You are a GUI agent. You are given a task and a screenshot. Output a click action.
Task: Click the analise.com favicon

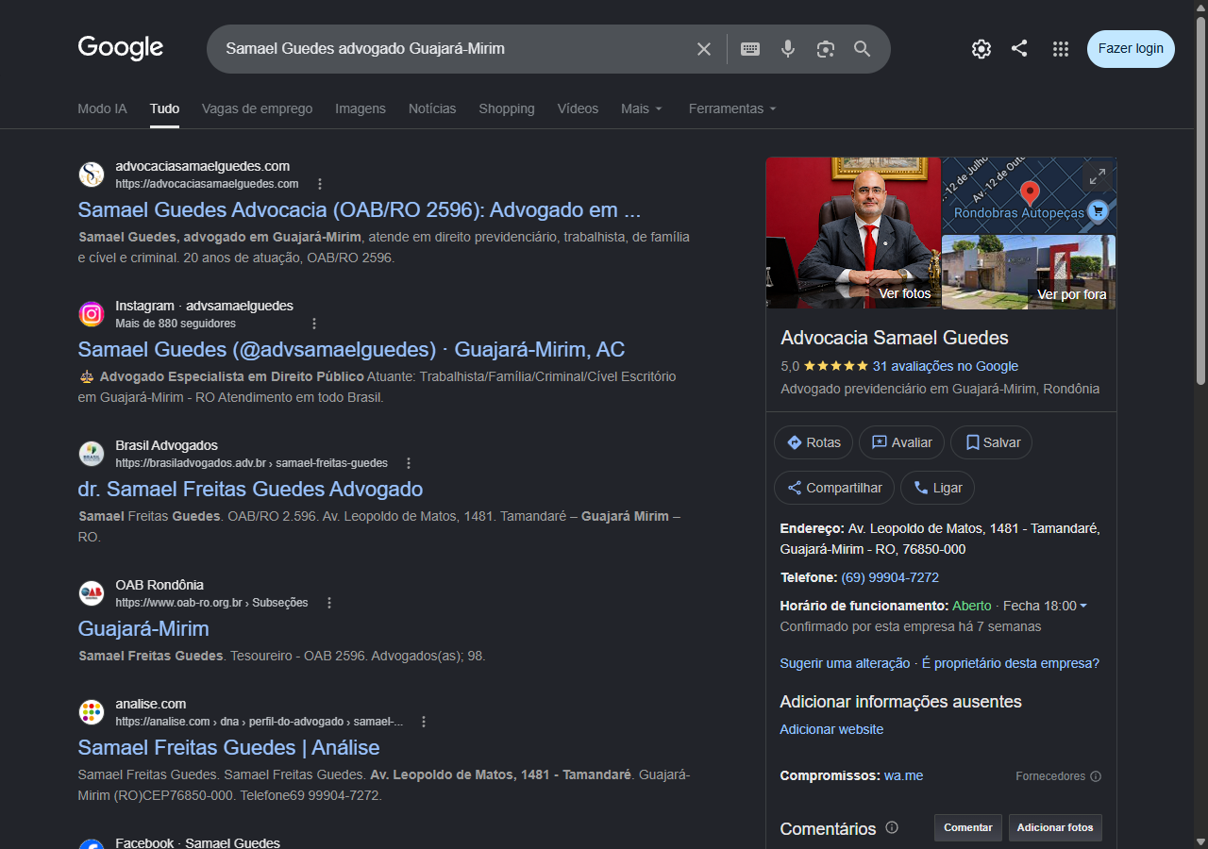[x=92, y=712]
